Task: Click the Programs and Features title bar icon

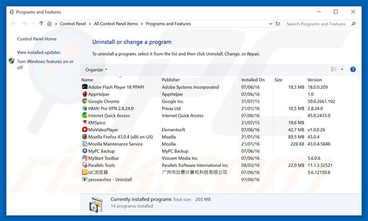Action: tap(12, 12)
